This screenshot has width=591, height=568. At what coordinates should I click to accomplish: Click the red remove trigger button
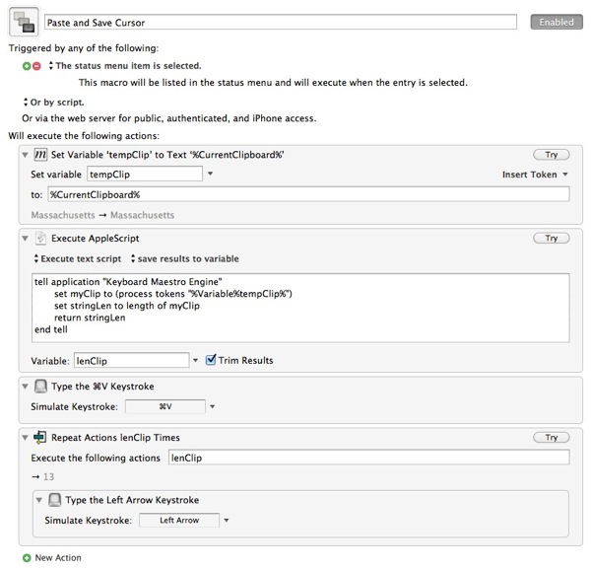click(x=36, y=66)
